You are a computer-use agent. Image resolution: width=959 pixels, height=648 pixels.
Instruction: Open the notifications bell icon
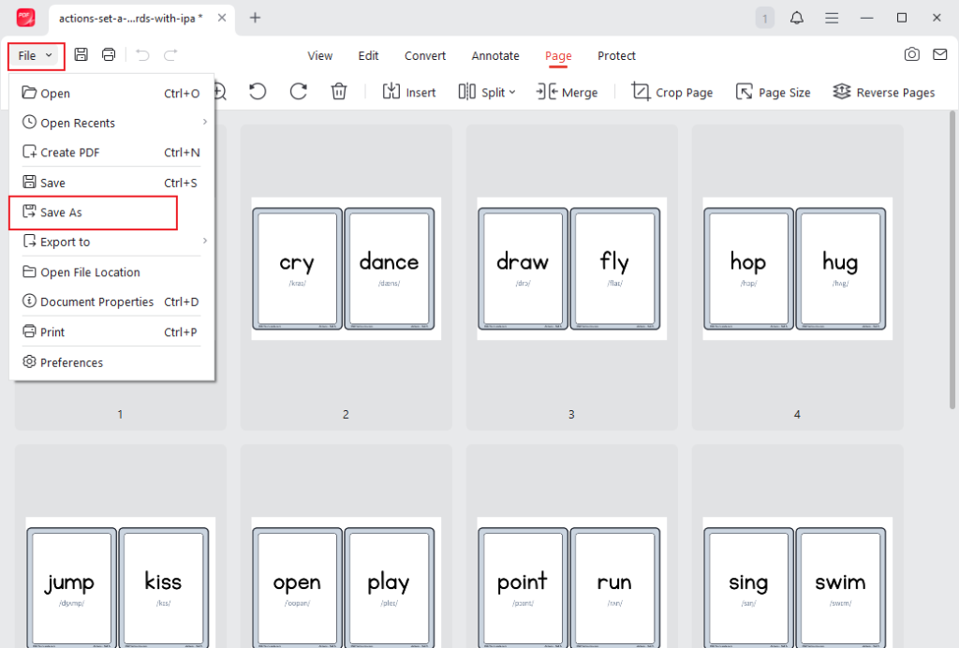click(x=796, y=18)
